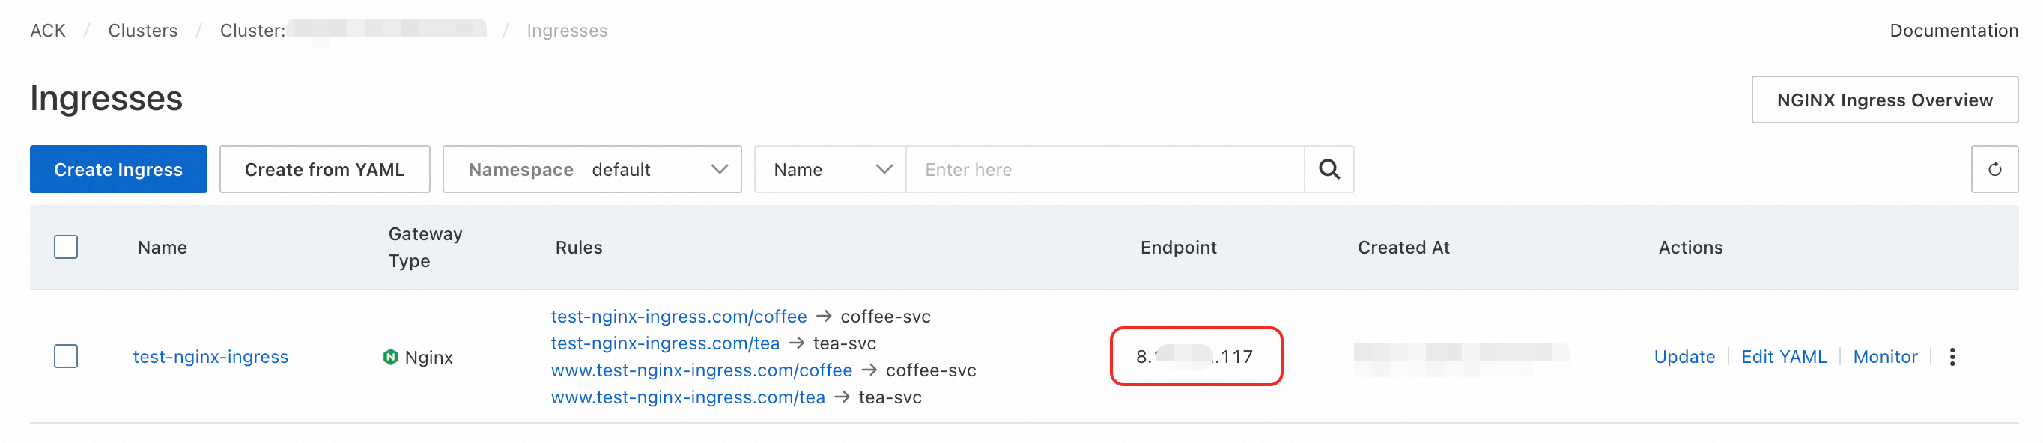Click the green Nginx gateway icon
Image resolution: width=2043 pixels, height=443 pixels.
point(390,357)
